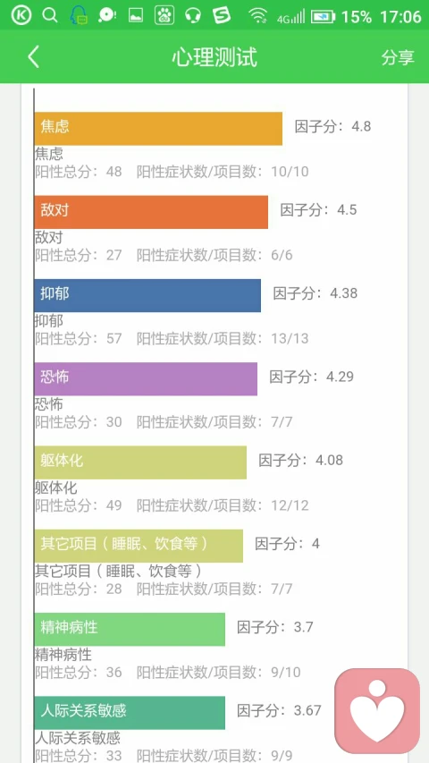Select the orange 焦虑 bar
Viewport: 429px width, 763px height.
pos(158,129)
